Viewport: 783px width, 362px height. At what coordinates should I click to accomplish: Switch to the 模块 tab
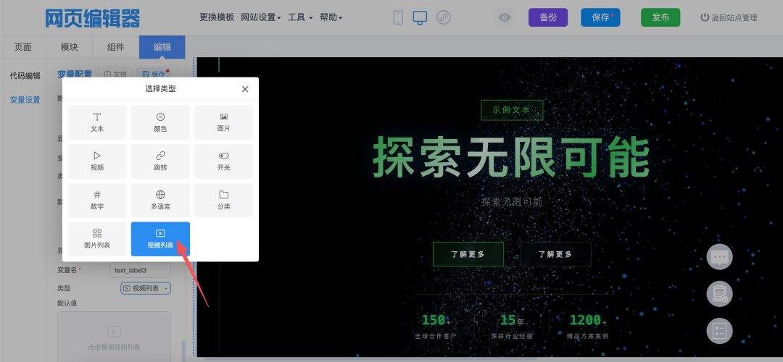[70, 47]
